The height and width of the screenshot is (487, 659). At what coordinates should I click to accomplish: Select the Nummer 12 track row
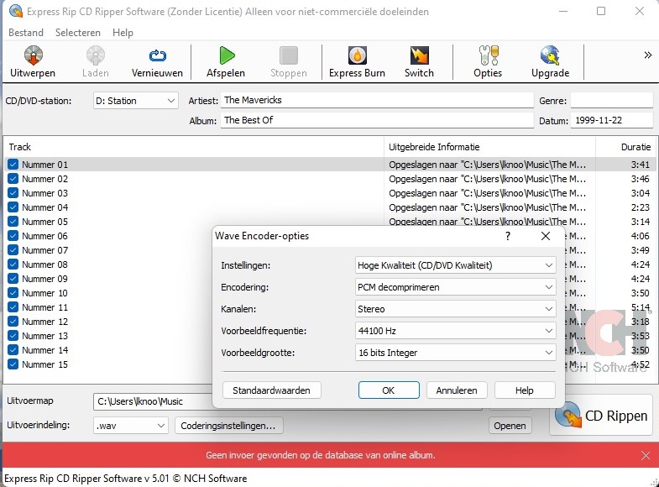(x=109, y=322)
